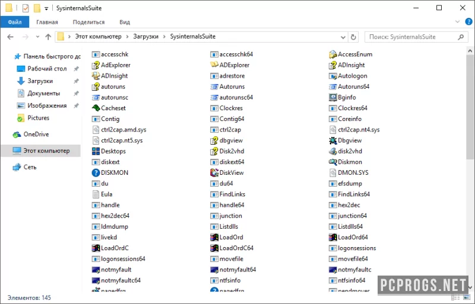475x304 pixels.
Task: Click the vertical scrollbar thumb
Action: tap(470, 107)
